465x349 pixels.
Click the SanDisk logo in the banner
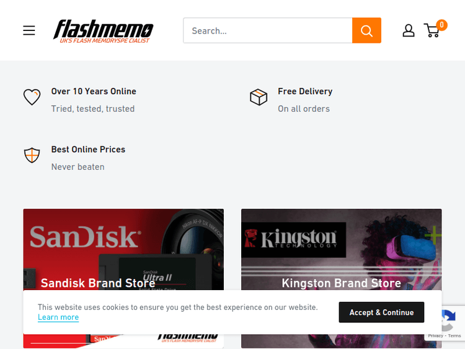[x=85, y=237]
